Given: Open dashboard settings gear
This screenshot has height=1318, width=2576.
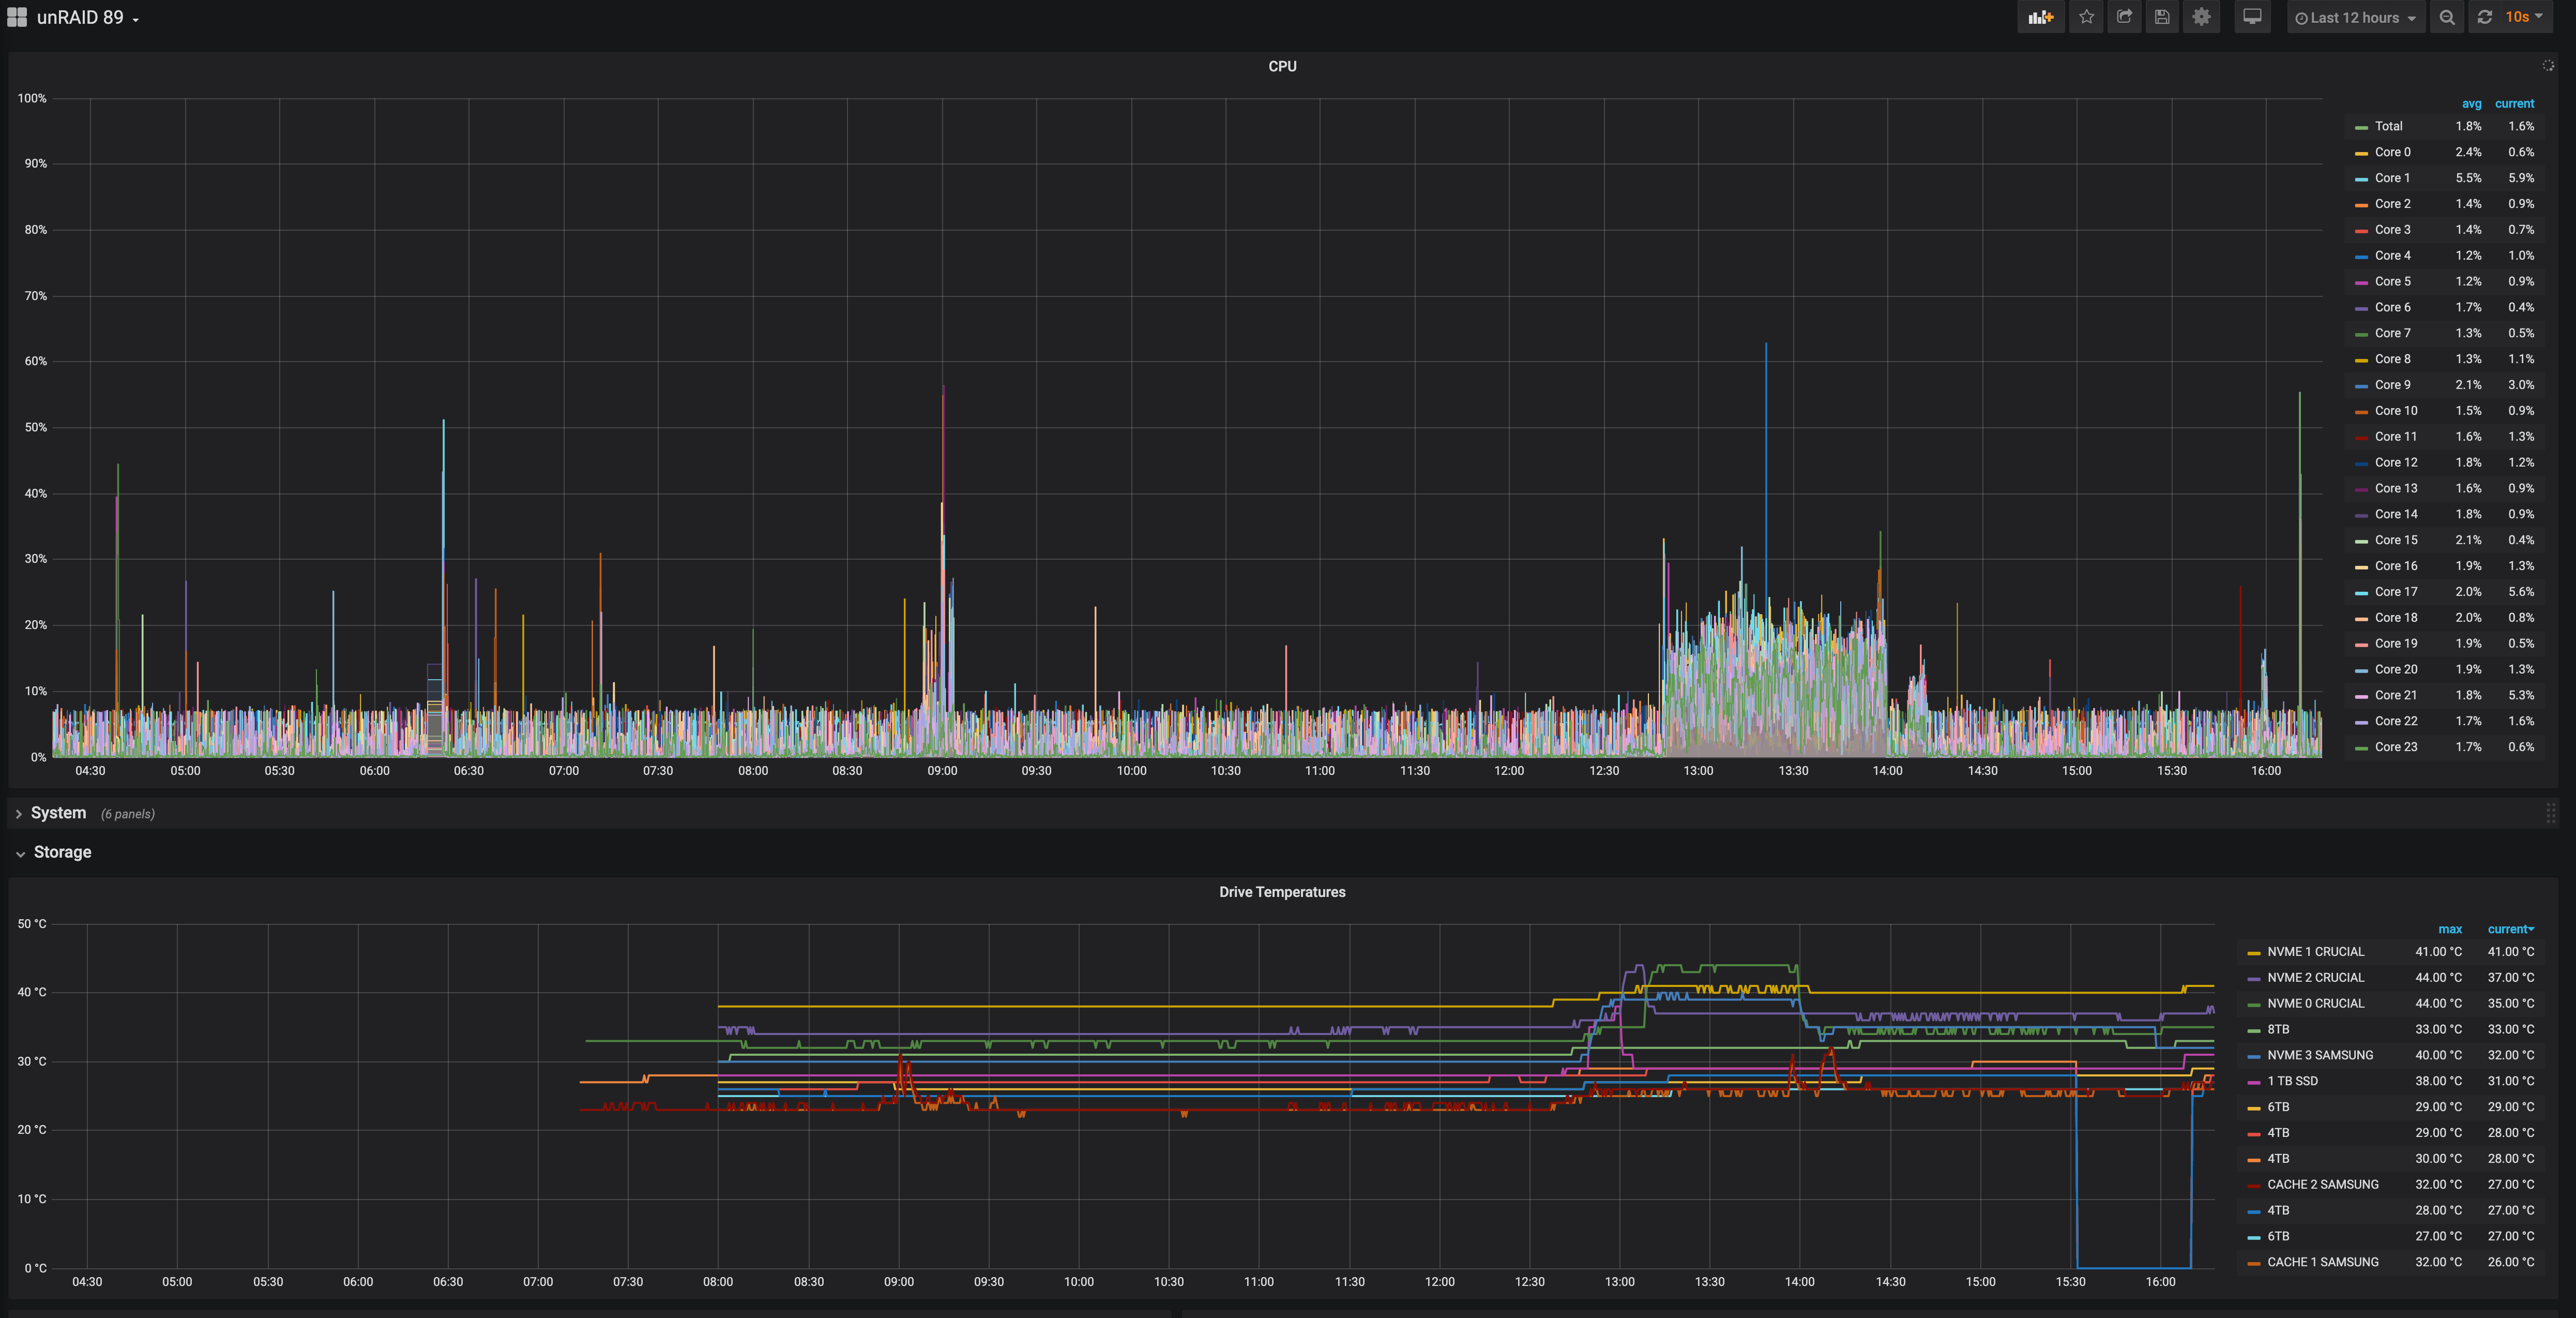Looking at the screenshot, I should coord(2201,17).
